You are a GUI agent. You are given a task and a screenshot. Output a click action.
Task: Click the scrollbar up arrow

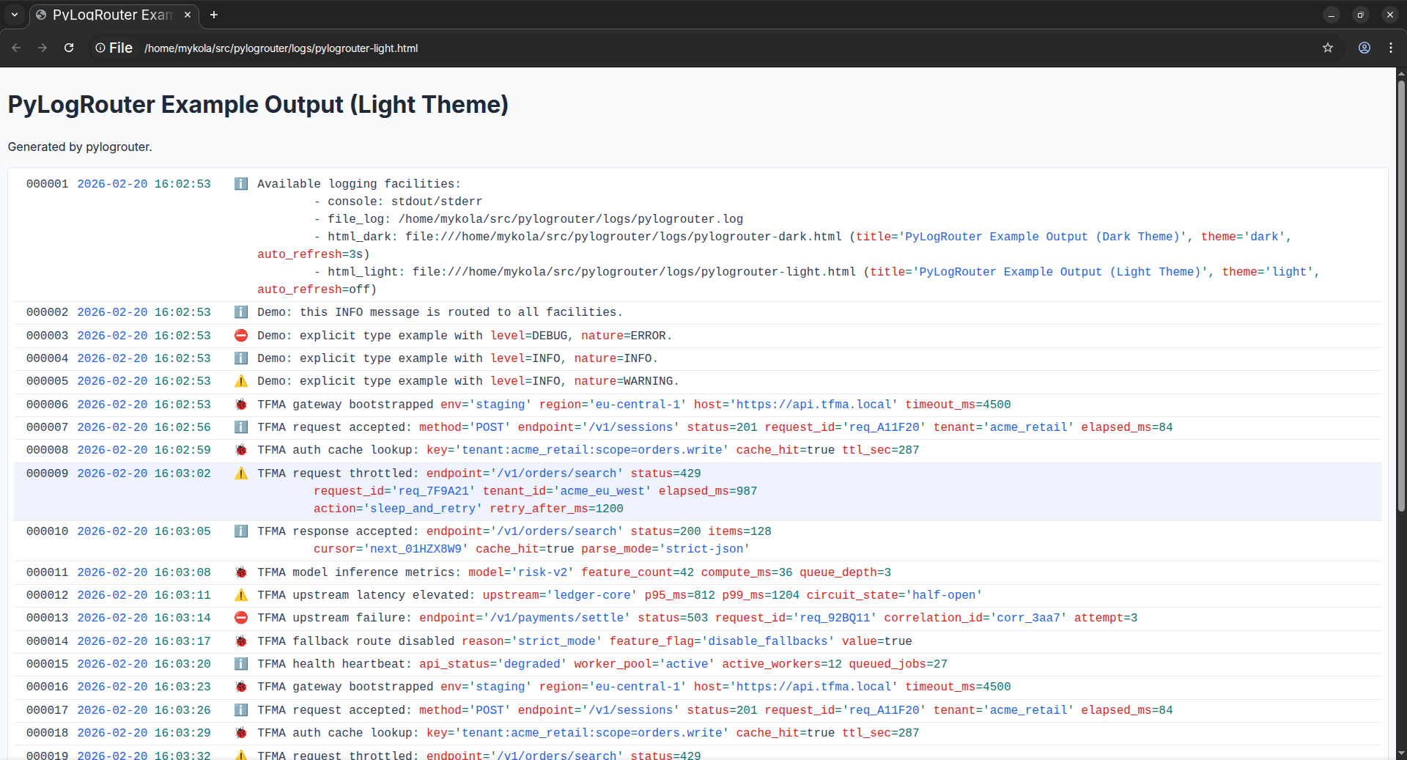coord(1401,73)
